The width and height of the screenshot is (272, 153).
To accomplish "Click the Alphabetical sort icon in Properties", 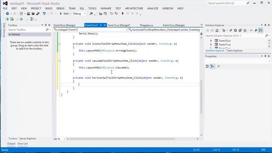I will coord(212,66).
